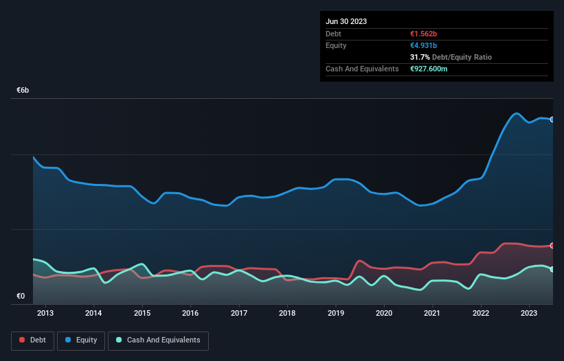
Task: Click the €0 y-axis label
Action: pyautogui.click(x=21, y=296)
